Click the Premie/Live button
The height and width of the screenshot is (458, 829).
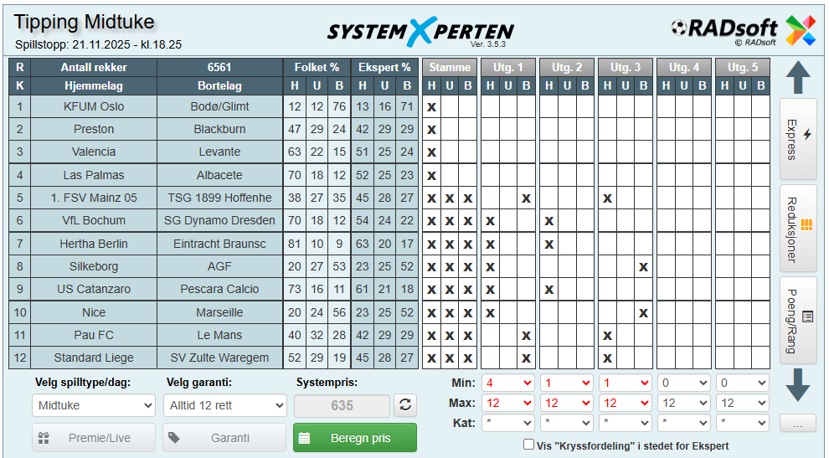coord(94,438)
